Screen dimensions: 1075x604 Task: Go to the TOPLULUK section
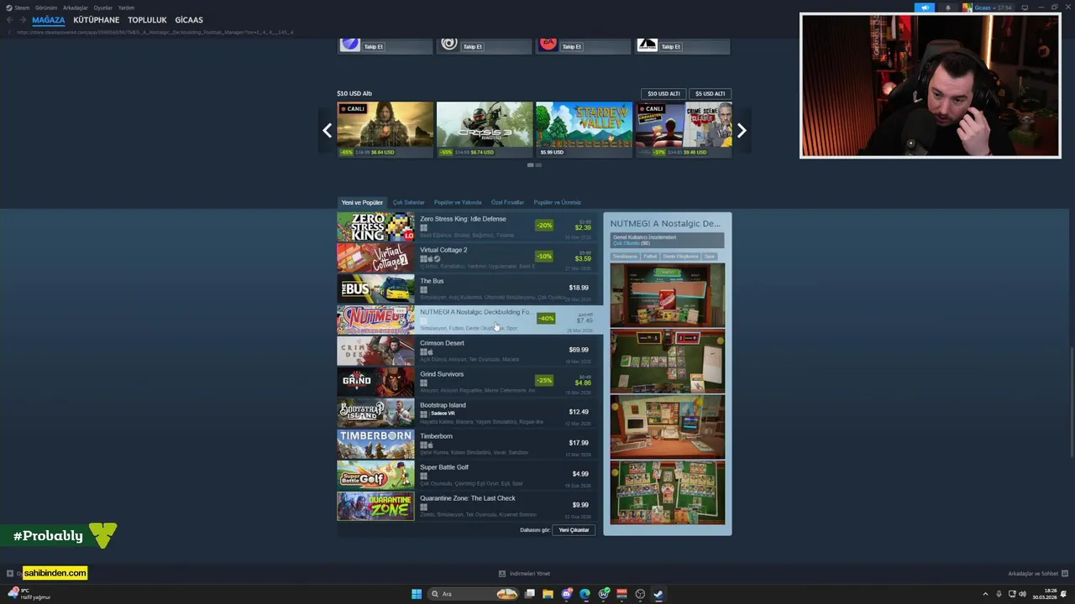[x=147, y=20]
